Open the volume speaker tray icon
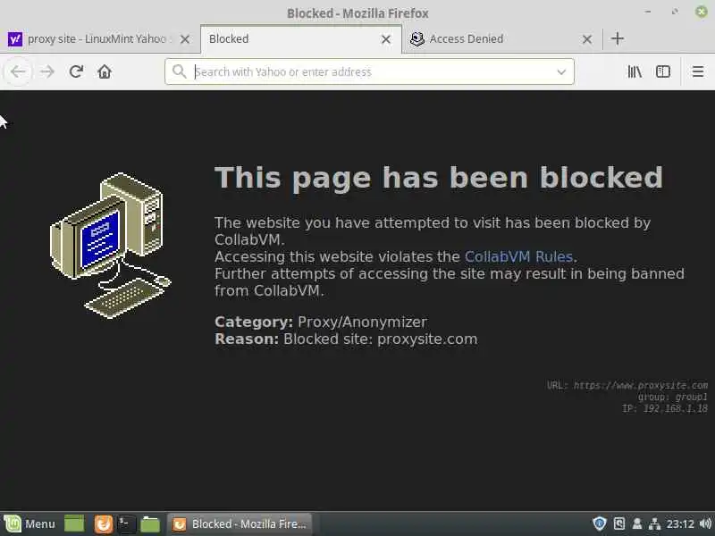715x536 pixels. pos(705,523)
